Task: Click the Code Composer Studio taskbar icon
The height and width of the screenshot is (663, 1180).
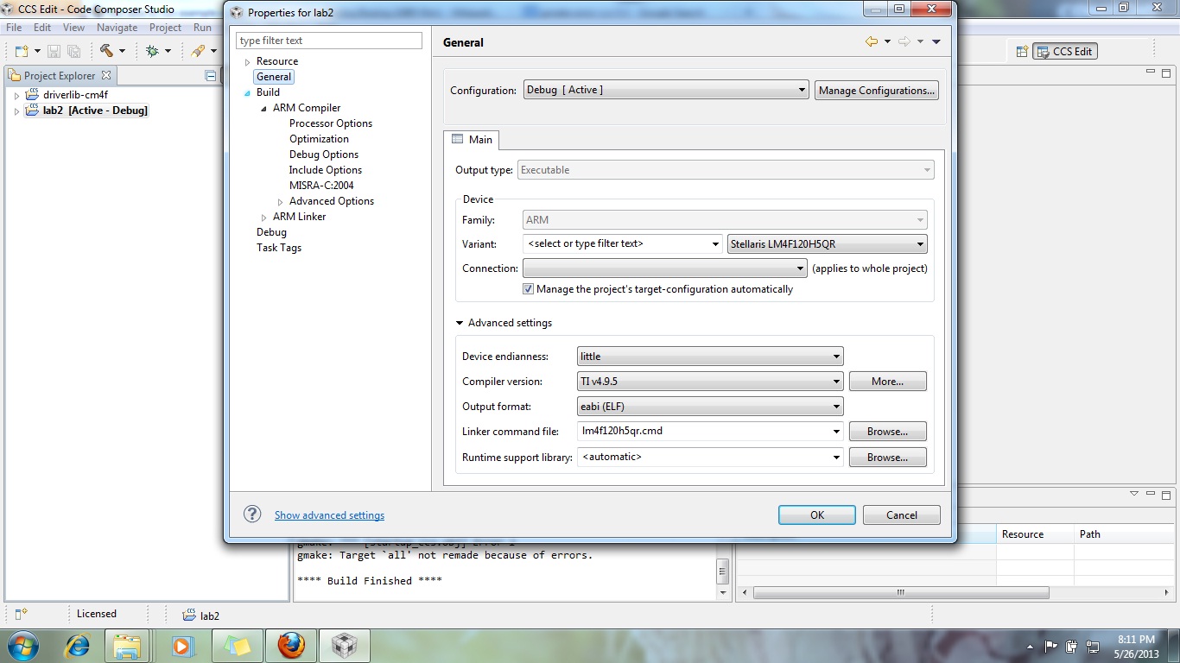Action: coord(345,645)
